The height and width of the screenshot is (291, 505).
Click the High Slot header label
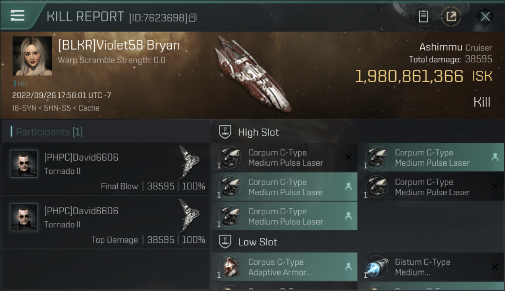pyautogui.click(x=258, y=132)
